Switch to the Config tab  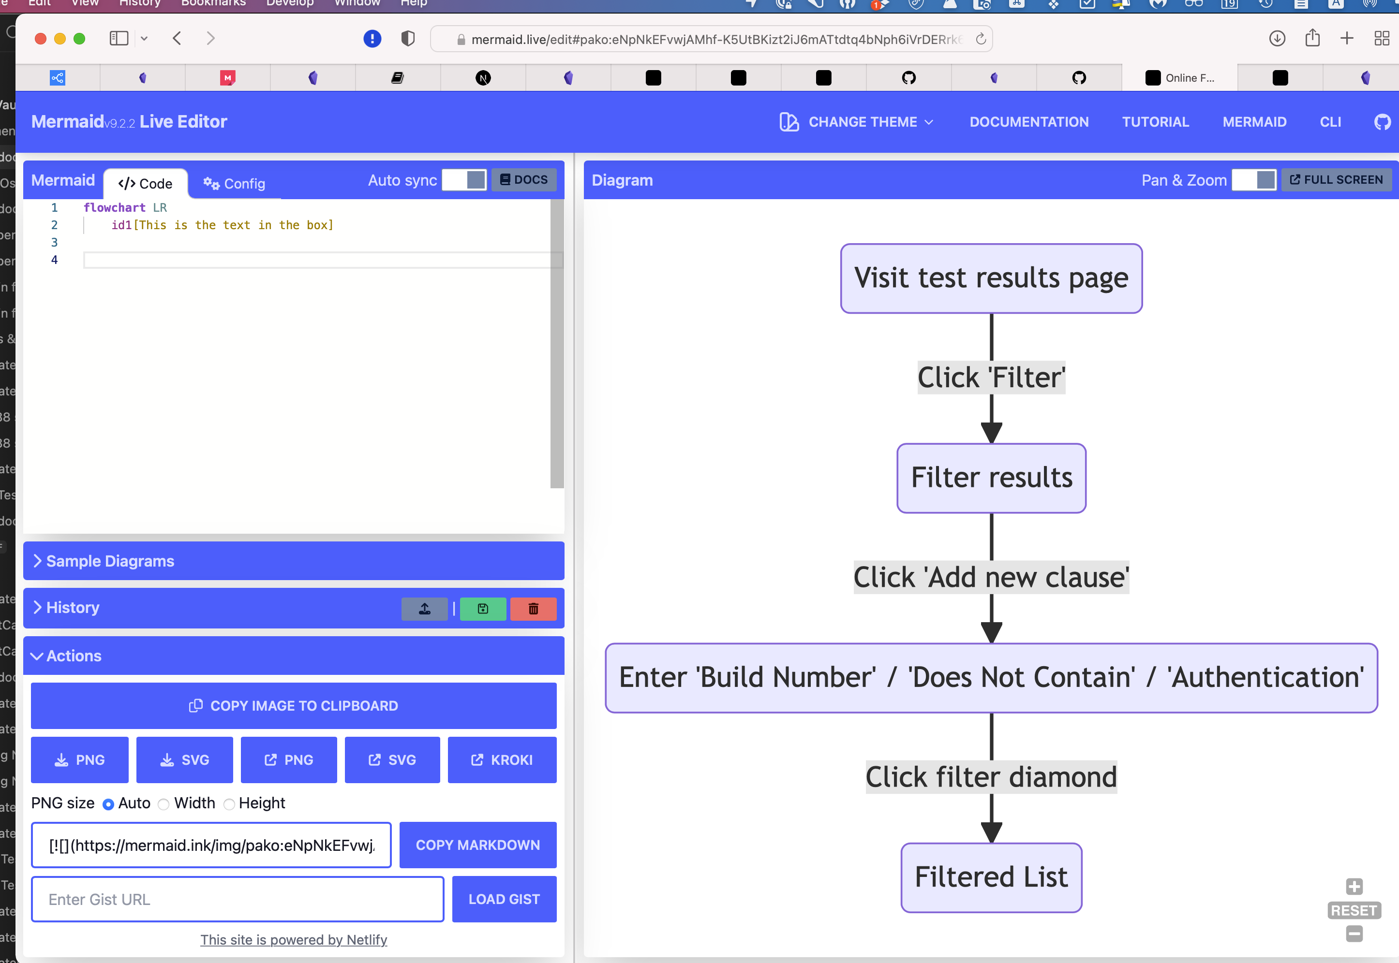234,183
